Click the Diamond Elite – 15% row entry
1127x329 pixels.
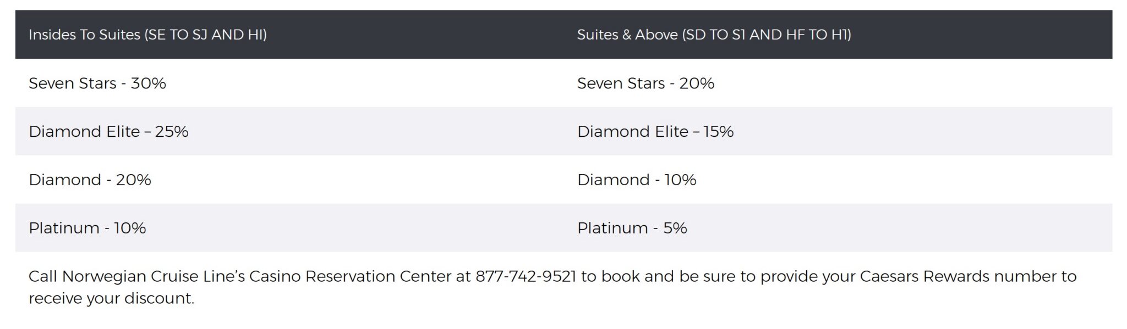655,132
